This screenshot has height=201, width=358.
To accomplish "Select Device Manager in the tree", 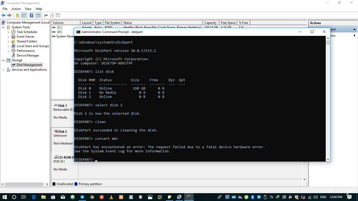I will pos(28,55).
